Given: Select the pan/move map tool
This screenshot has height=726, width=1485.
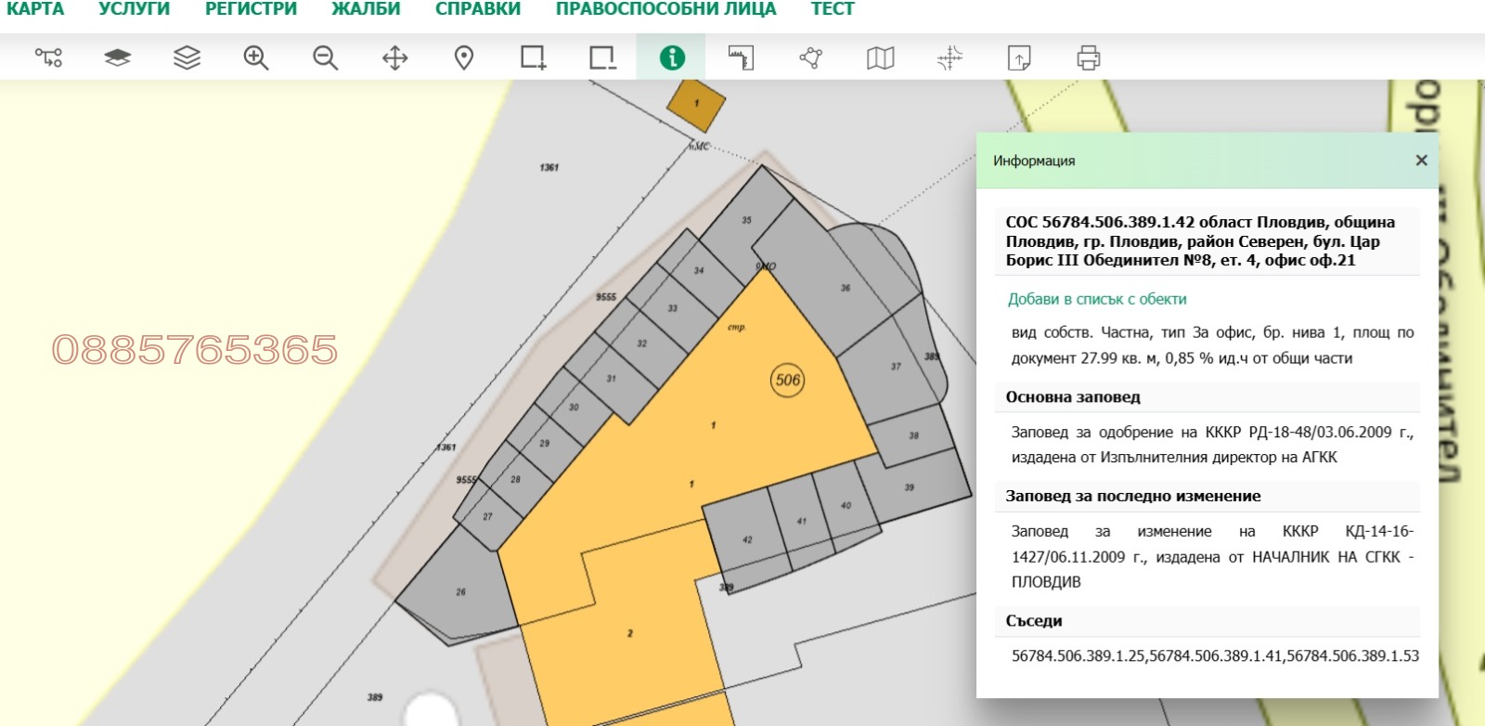Looking at the screenshot, I should pos(394,58).
